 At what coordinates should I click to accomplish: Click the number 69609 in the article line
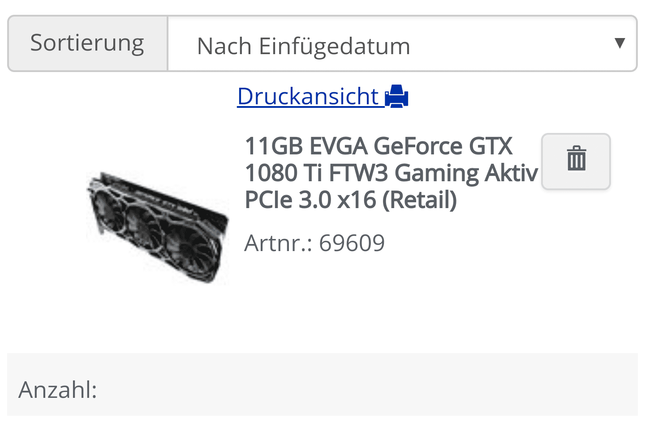(x=352, y=243)
